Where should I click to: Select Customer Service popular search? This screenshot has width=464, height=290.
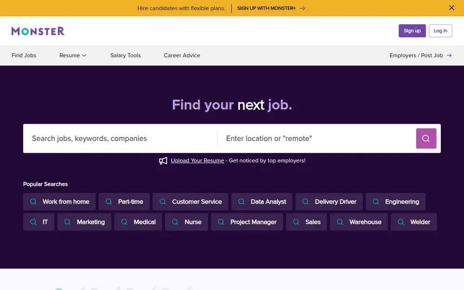tap(190, 201)
